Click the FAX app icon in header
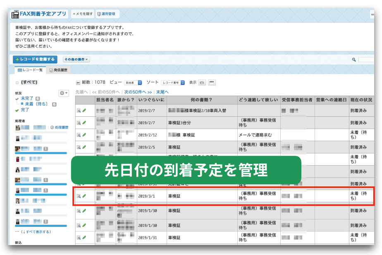 tap(15, 14)
